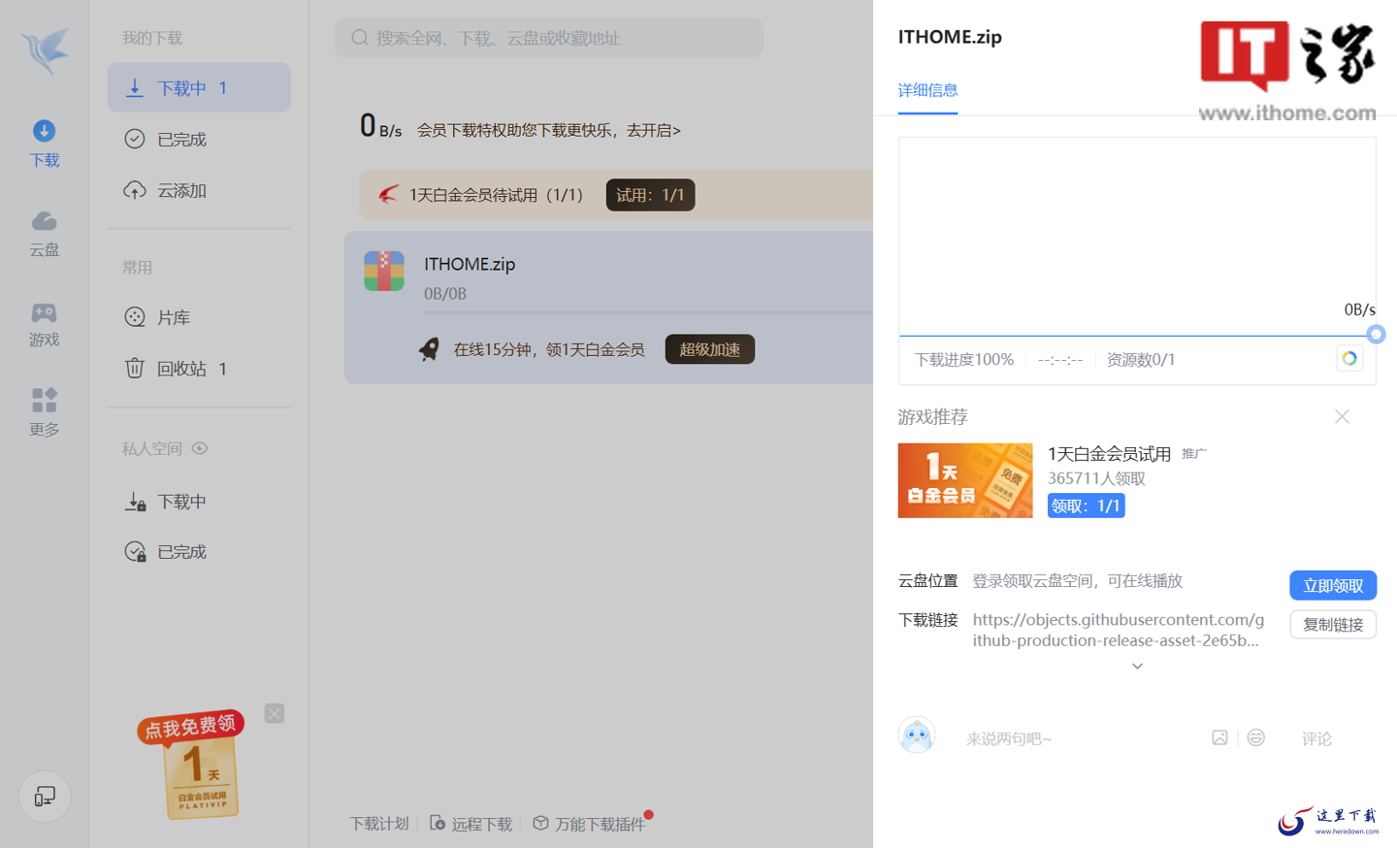Open 下载计划 at the bottom bar
1397x848 pixels.
point(379,824)
